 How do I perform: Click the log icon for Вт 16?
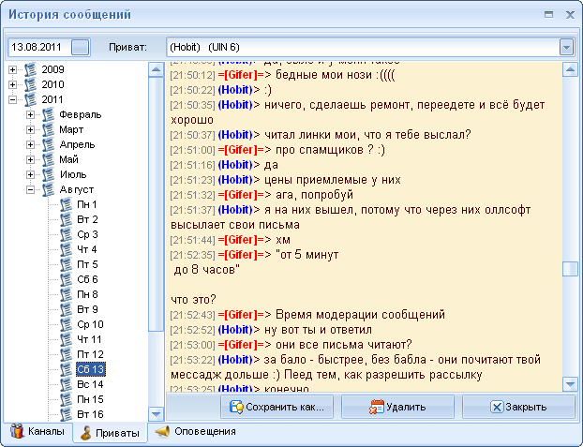click(x=67, y=414)
